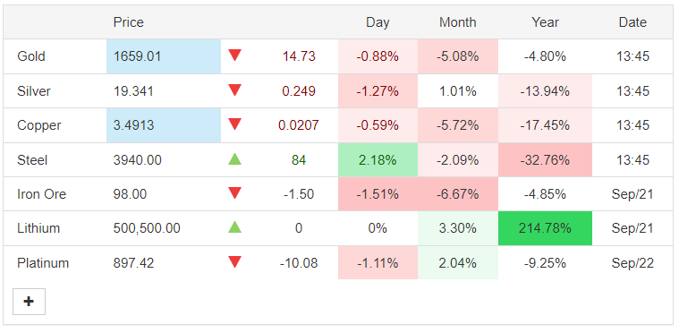Select the Iron Ore row label
Viewport: 679px width, 333px height.
[x=41, y=194]
